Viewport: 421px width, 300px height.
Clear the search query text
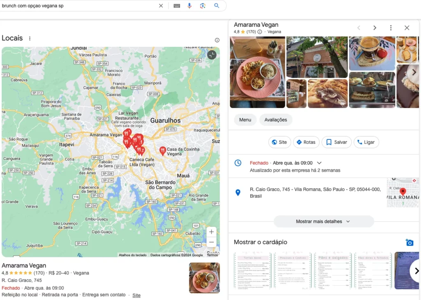pos(161,6)
